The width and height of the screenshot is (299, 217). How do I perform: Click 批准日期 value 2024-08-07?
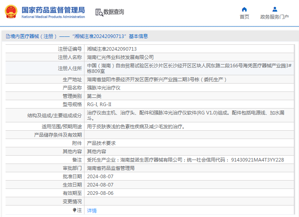(x=100, y=177)
